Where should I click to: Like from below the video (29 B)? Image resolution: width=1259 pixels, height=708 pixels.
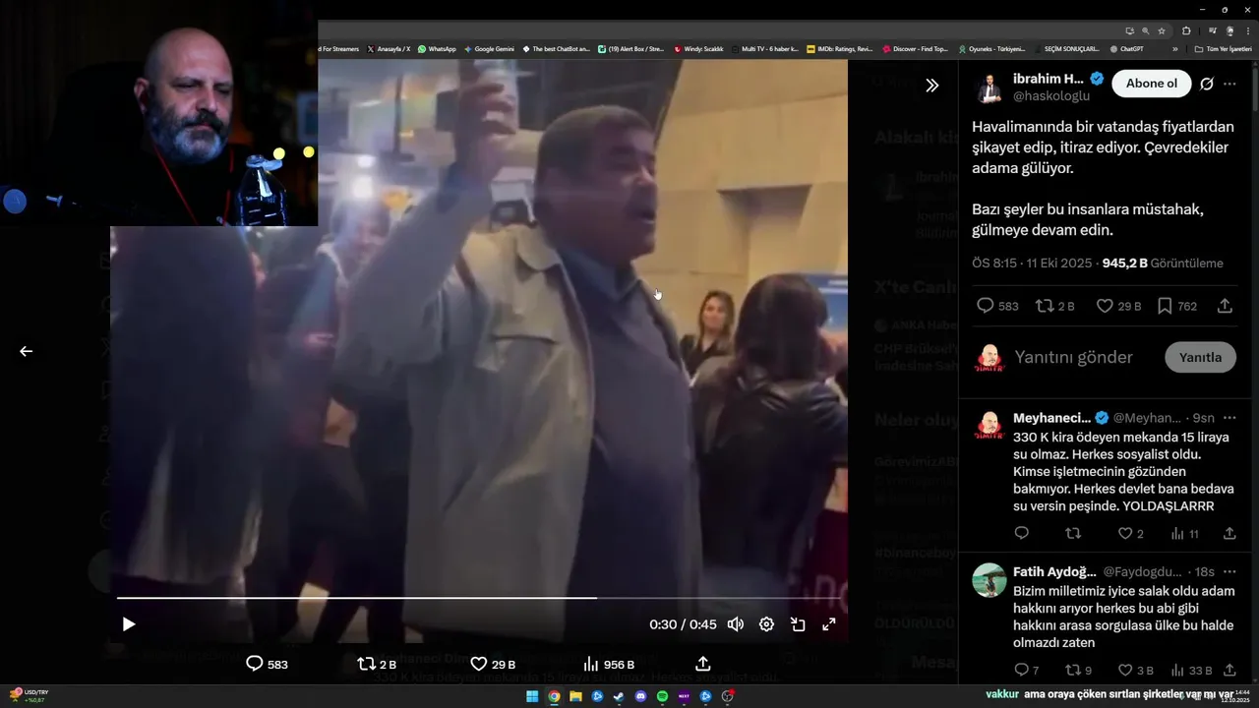[493, 664]
